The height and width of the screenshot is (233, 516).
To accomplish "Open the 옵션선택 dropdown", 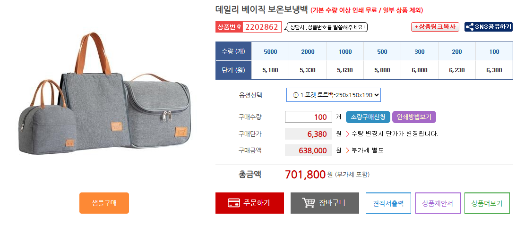I will [333, 95].
